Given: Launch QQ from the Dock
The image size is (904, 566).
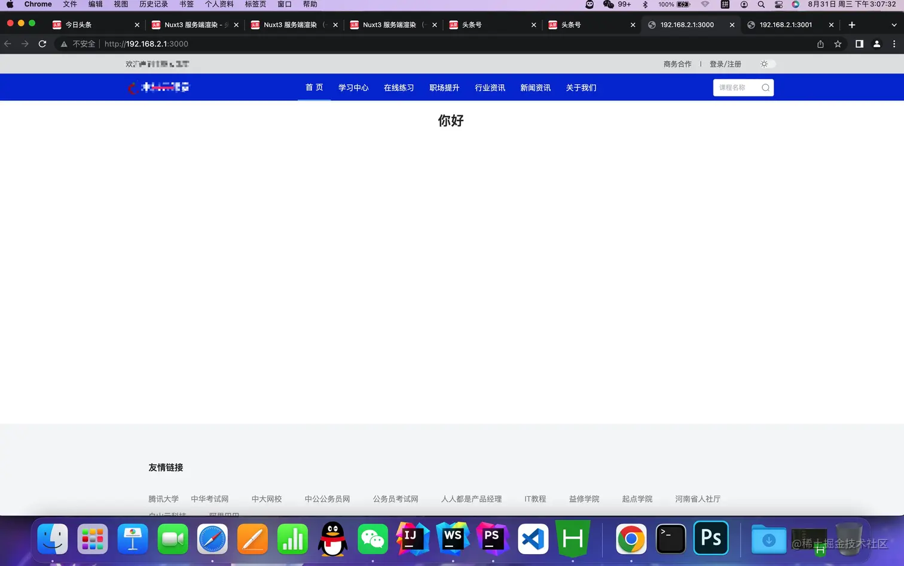Looking at the screenshot, I should pos(332,539).
